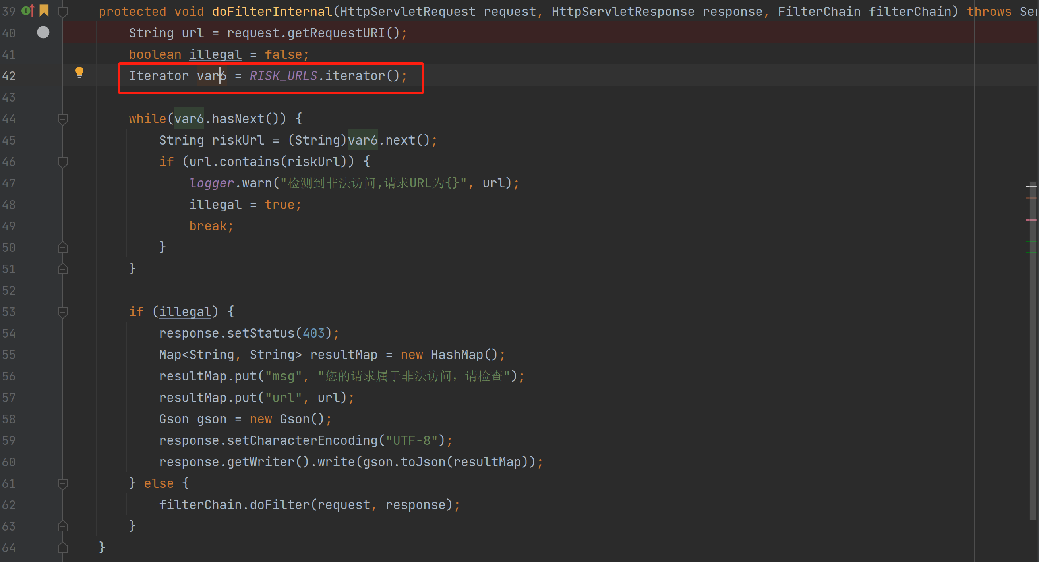Click the yellow bookmark icon on line 39
1039x562 pixels.
pyautogui.click(x=44, y=10)
